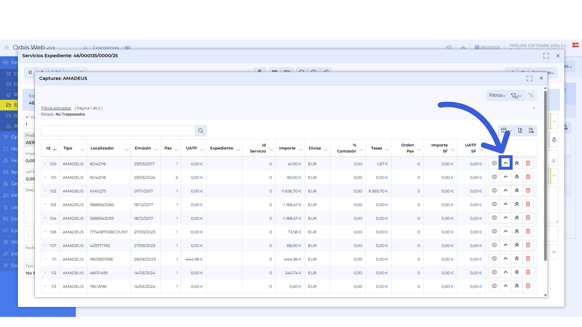Export the captures table to Excel
582x327 pixels.
tap(520, 130)
